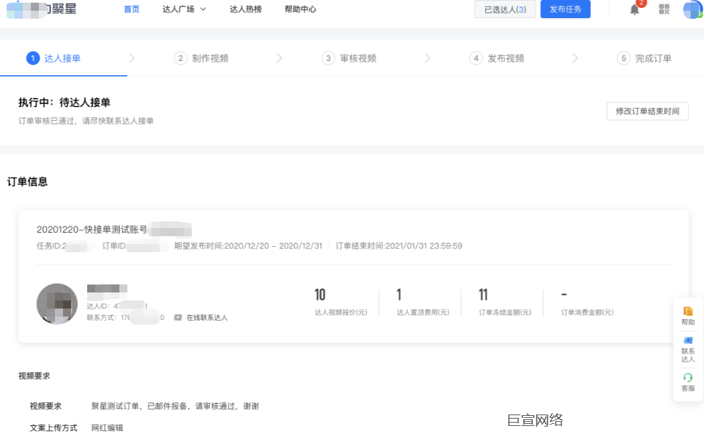
Task: Open the 客服 customer service headset icon
Action: click(x=687, y=381)
